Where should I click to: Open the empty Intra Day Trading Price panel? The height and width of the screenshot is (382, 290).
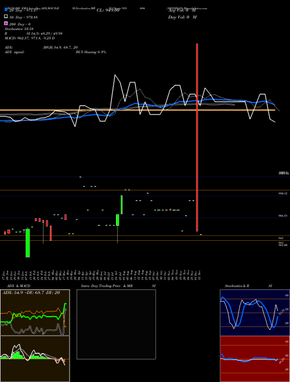pos(116,324)
